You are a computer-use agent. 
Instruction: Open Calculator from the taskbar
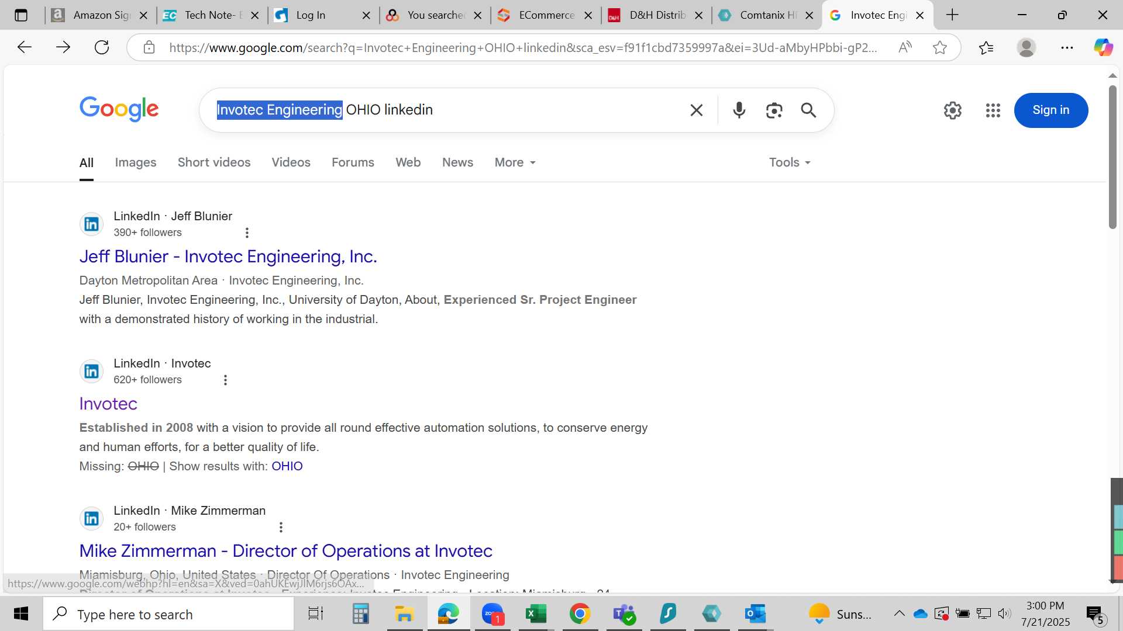360,614
